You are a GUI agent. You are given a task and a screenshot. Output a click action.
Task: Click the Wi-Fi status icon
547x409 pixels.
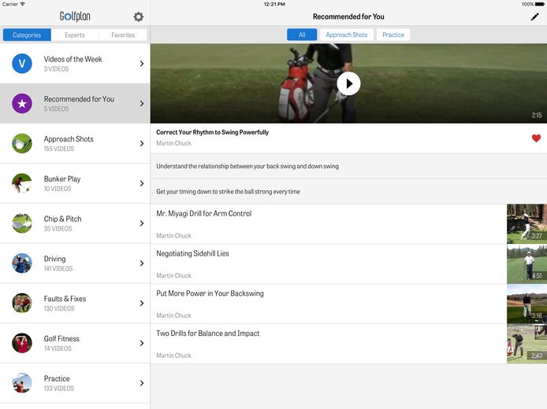[x=23, y=4]
